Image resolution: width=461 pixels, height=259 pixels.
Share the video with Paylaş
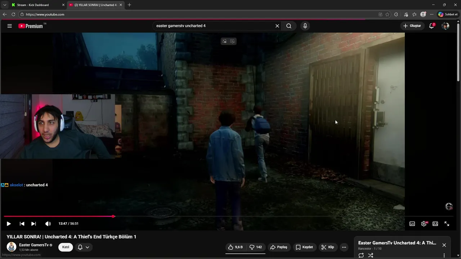279,247
